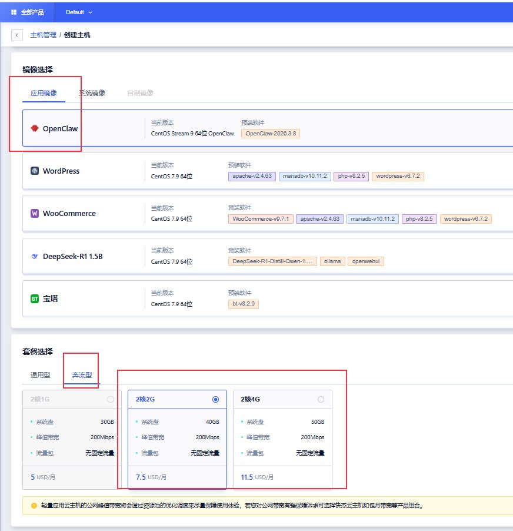Image resolution: width=513 pixels, height=531 pixels.
Task: Click the DeepSeek-R1-Distill-Qwen tag
Action: (272, 261)
